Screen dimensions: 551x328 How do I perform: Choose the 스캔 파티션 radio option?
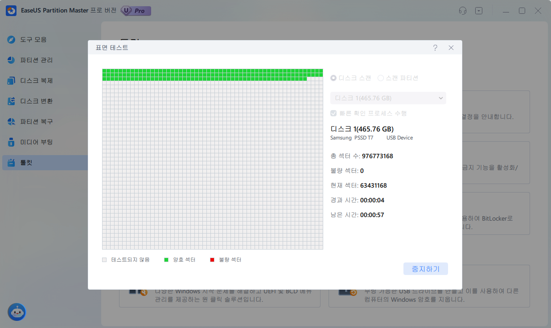(x=381, y=78)
